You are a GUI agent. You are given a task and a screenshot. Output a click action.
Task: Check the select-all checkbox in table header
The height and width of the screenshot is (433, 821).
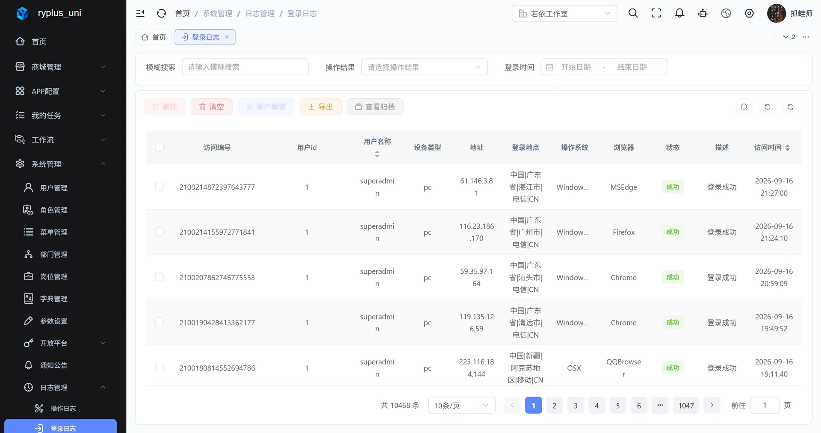pos(159,147)
